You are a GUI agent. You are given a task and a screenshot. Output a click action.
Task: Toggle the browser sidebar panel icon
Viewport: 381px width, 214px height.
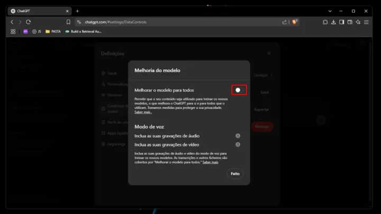tap(342, 22)
